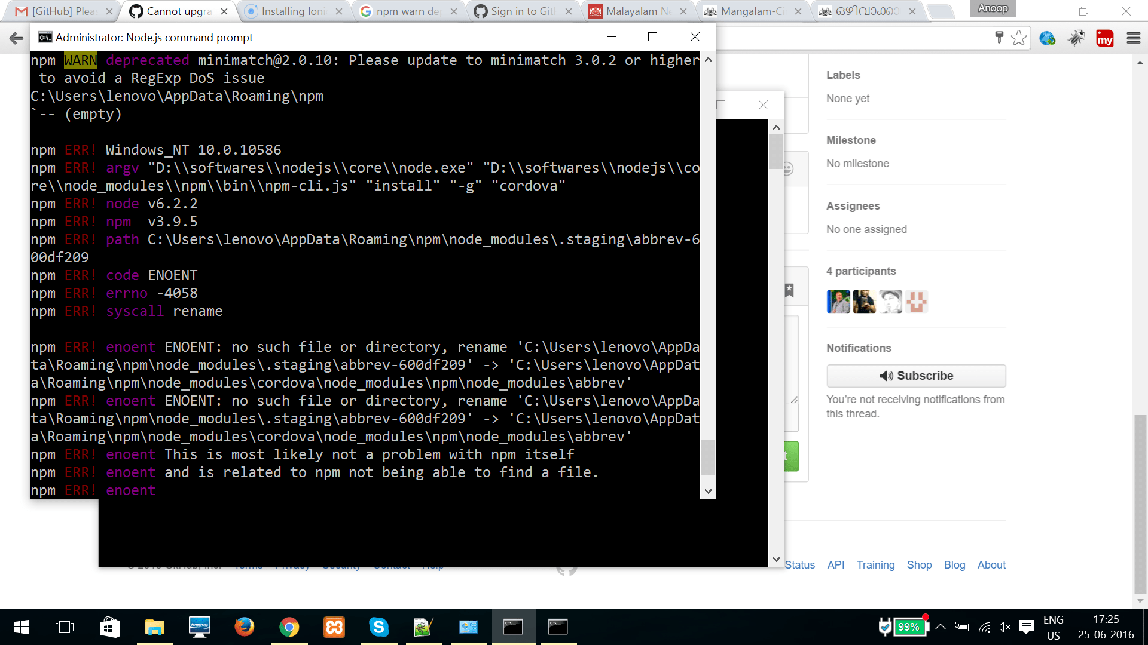Click the Wi-Fi icon in the system tray
Viewport: 1148px width, 645px height.
click(984, 627)
